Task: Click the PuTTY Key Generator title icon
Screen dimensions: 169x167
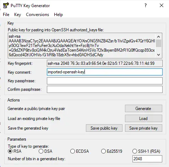Action: [x=6, y=5]
